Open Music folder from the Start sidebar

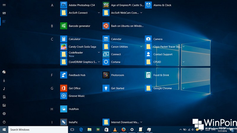(x=4, y=89)
